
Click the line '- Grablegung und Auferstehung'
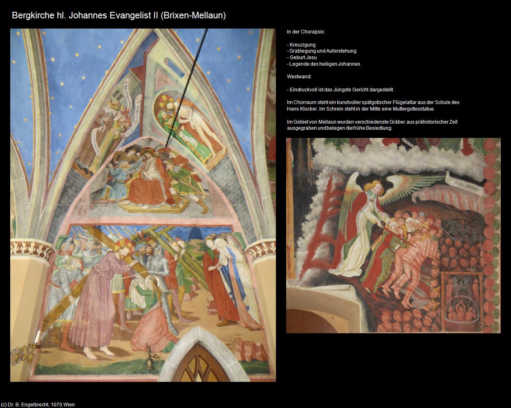pyautogui.click(x=322, y=51)
